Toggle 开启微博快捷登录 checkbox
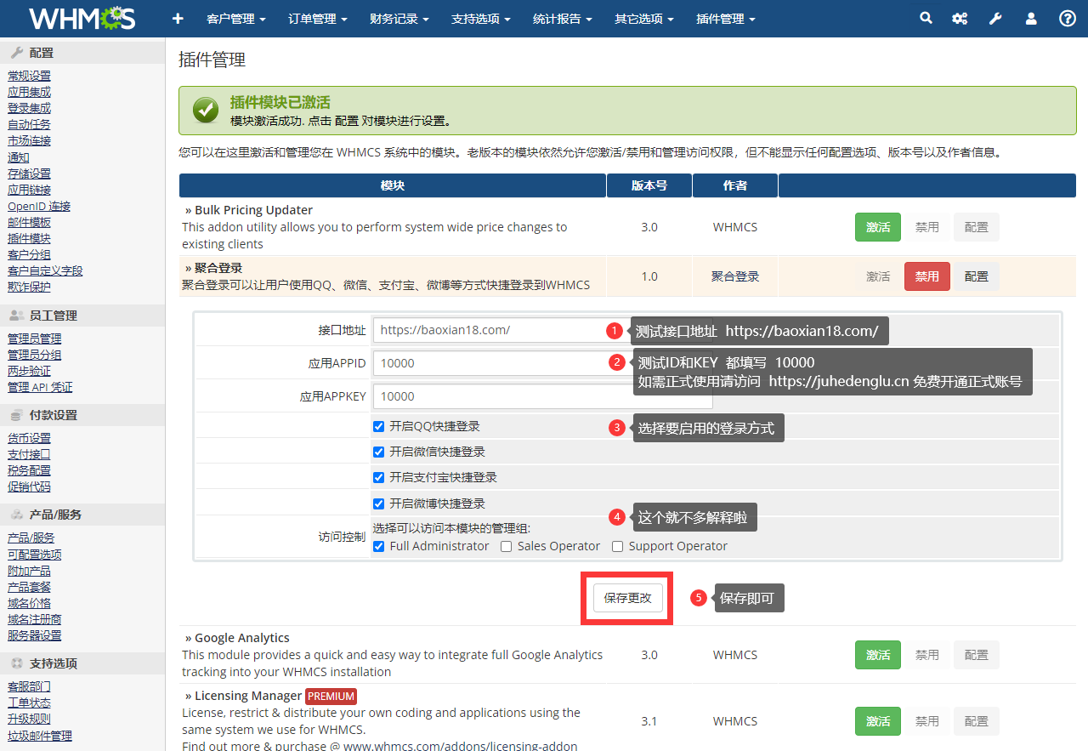 [379, 504]
